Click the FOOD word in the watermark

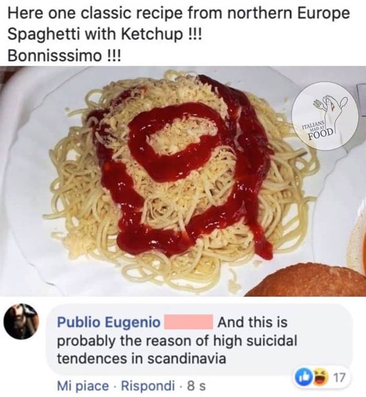pos(321,133)
